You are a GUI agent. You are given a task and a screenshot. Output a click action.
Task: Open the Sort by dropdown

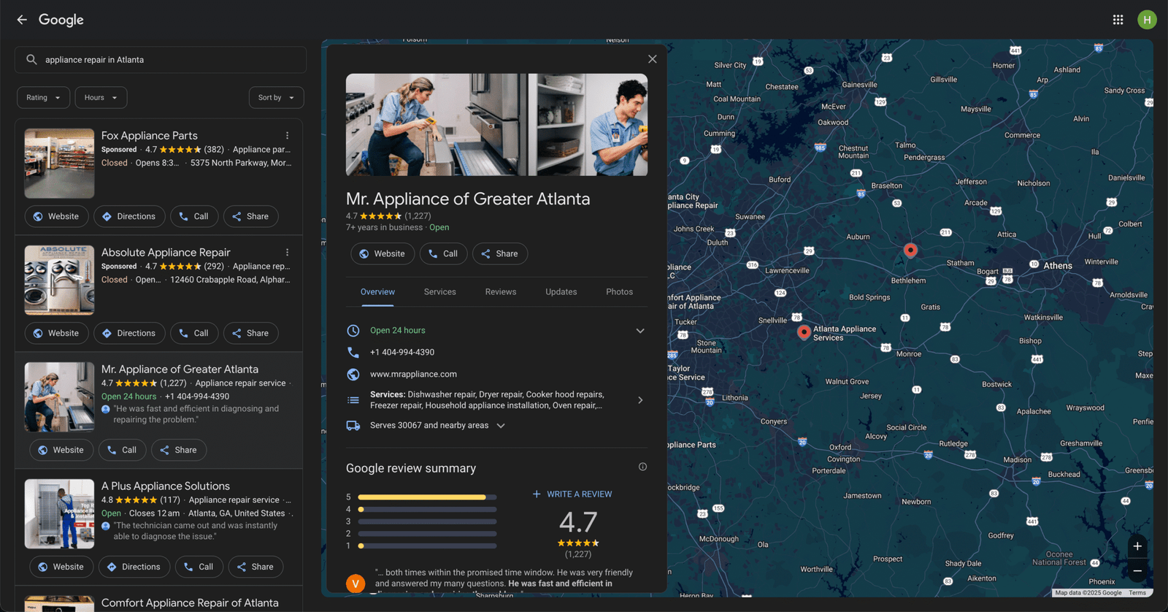[276, 98]
